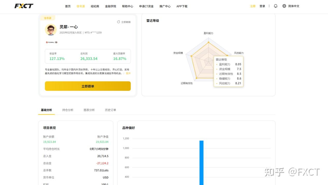Click the 信号源 badge on profile card

pos(48,18)
